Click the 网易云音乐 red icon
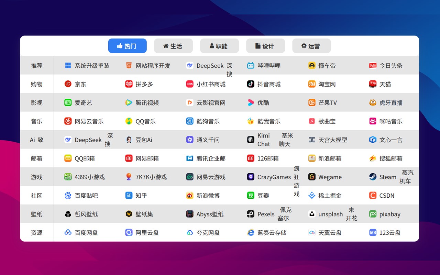440x275 pixels. (x=68, y=121)
